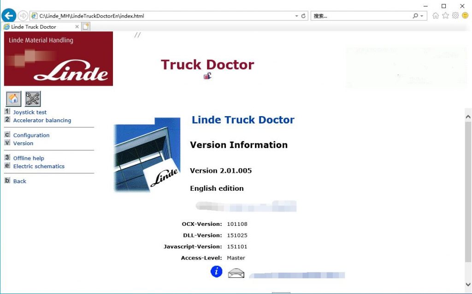Open the blue info icon near the bottom
Image resolution: width=472 pixels, height=294 pixels.
coord(216,271)
